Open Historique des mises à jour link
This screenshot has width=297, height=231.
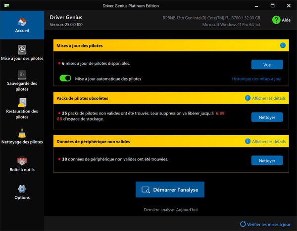click(256, 79)
